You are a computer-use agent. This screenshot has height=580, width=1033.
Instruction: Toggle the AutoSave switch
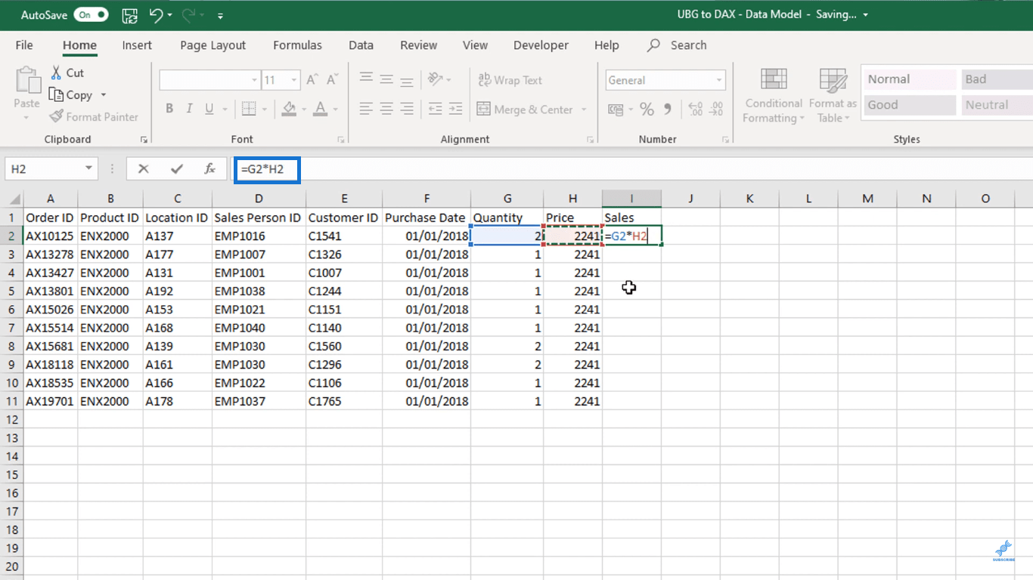[x=91, y=15]
